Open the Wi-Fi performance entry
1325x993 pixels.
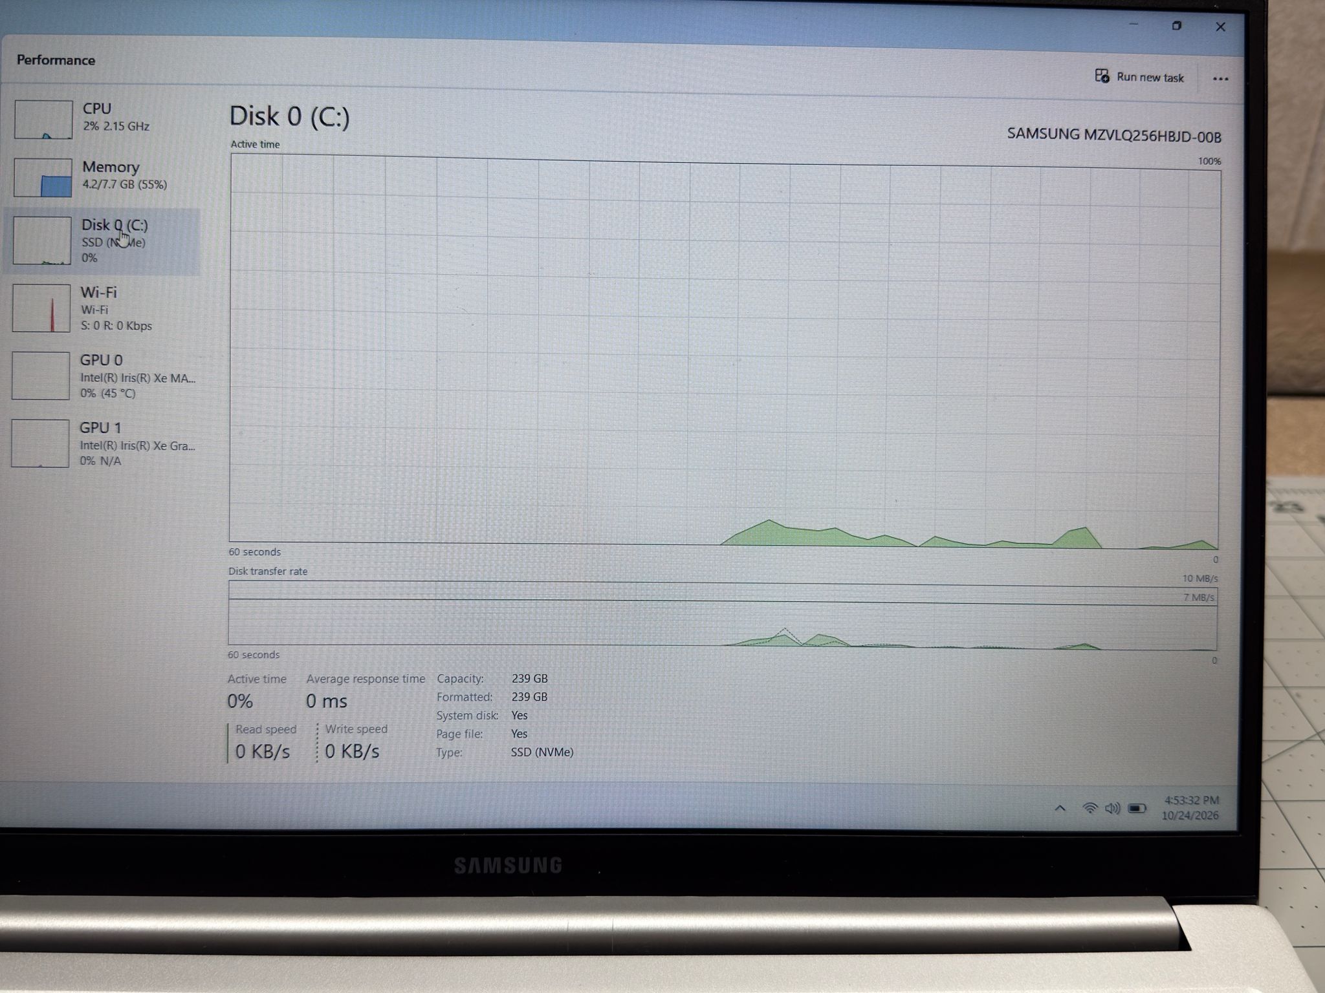coord(102,308)
